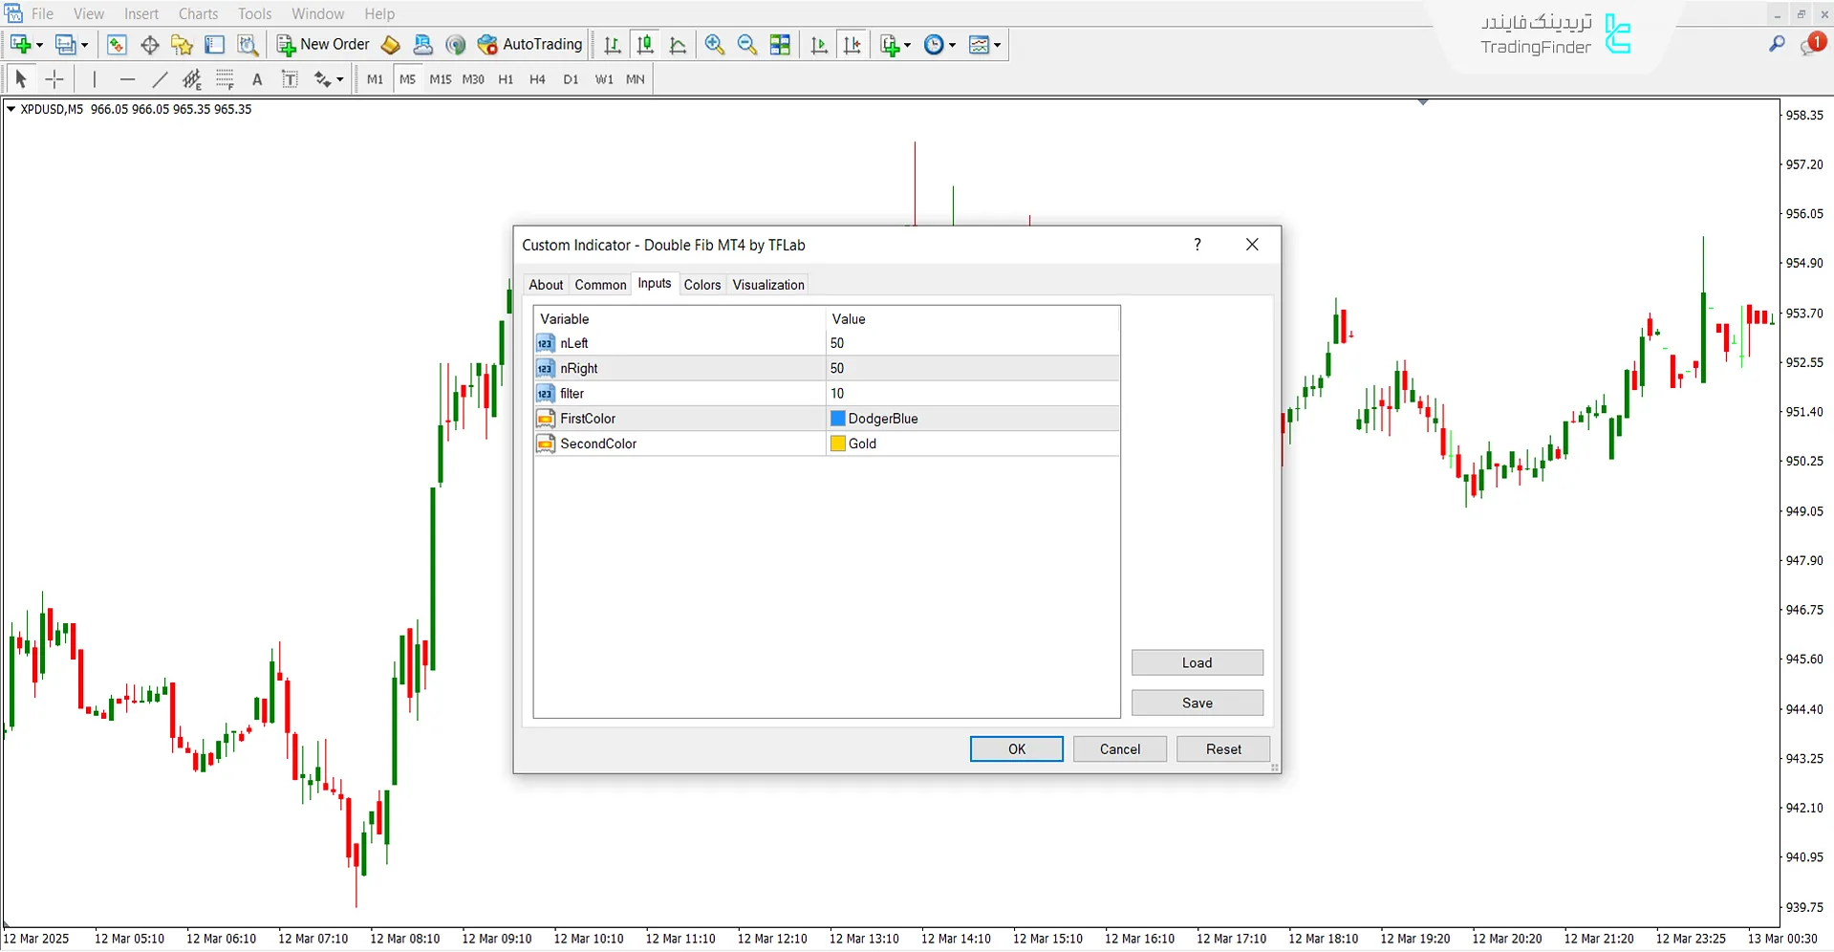Viewport: 1834px width, 952px height.
Task: Switch to the Colors tab
Action: click(701, 285)
